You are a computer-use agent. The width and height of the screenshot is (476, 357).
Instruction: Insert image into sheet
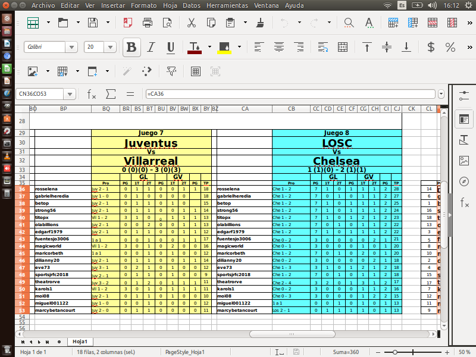33,71
